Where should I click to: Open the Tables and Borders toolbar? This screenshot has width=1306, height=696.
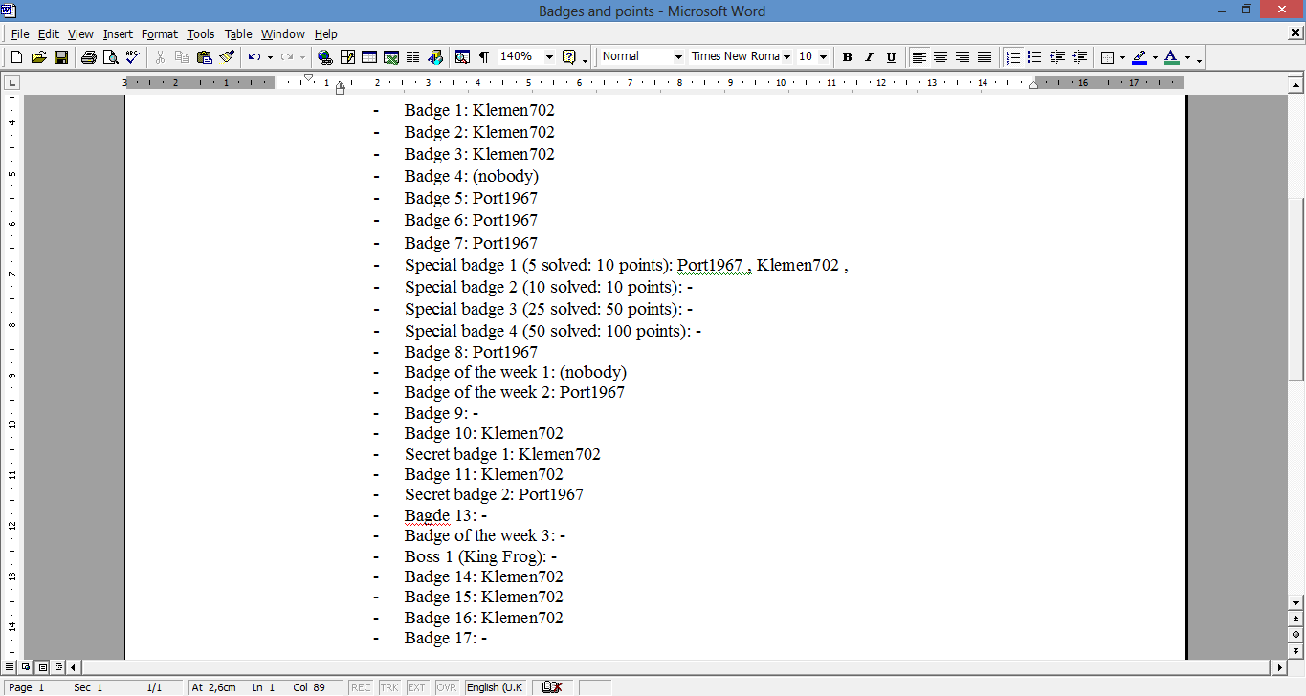[x=347, y=57]
